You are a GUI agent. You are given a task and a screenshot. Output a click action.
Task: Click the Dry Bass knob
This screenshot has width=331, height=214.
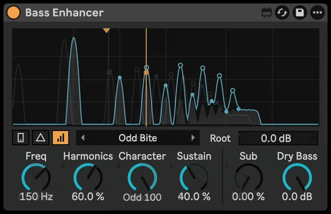point(297,178)
